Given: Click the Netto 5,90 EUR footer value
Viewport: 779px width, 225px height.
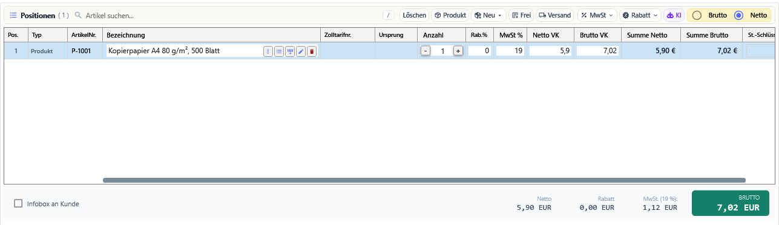Looking at the screenshot, I should click(x=534, y=207).
